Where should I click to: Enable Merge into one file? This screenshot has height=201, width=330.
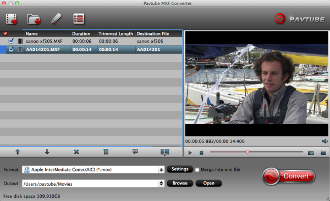tap(197, 170)
